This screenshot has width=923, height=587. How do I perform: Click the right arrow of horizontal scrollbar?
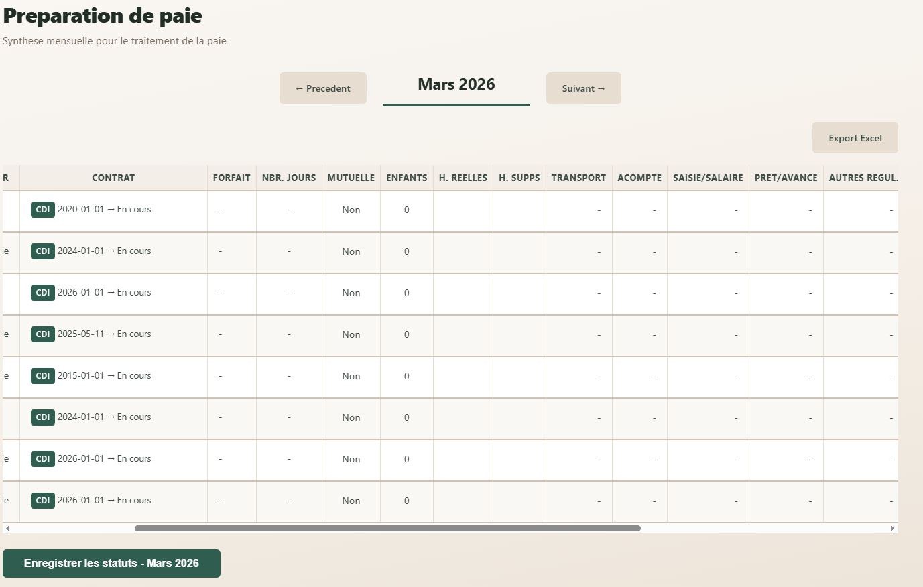pyautogui.click(x=892, y=529)
